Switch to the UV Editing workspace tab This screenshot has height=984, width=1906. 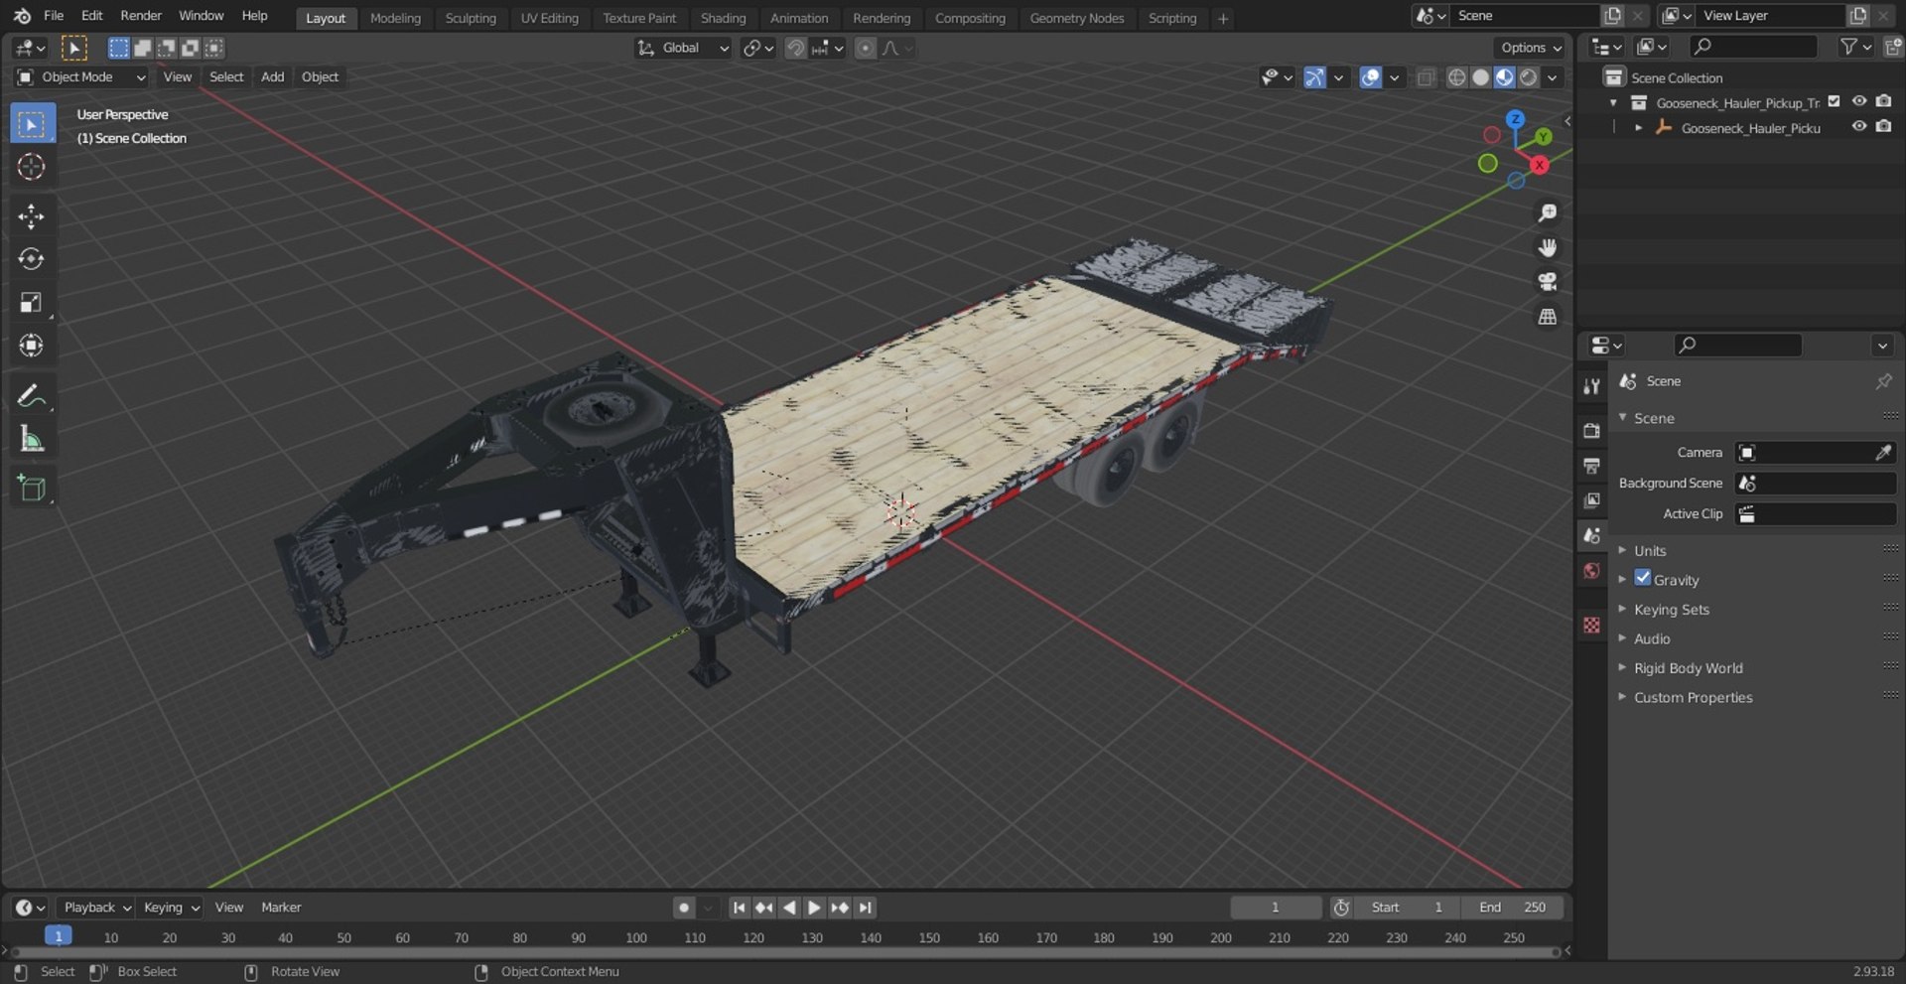[549, 18]
